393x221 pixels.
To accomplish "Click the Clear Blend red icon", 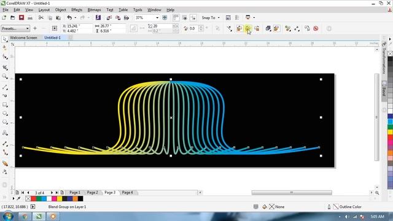I will [316, 28].
